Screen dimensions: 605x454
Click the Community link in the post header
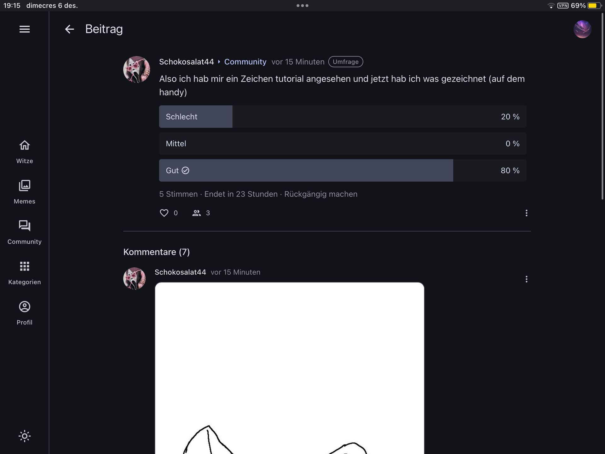(245, 62)
